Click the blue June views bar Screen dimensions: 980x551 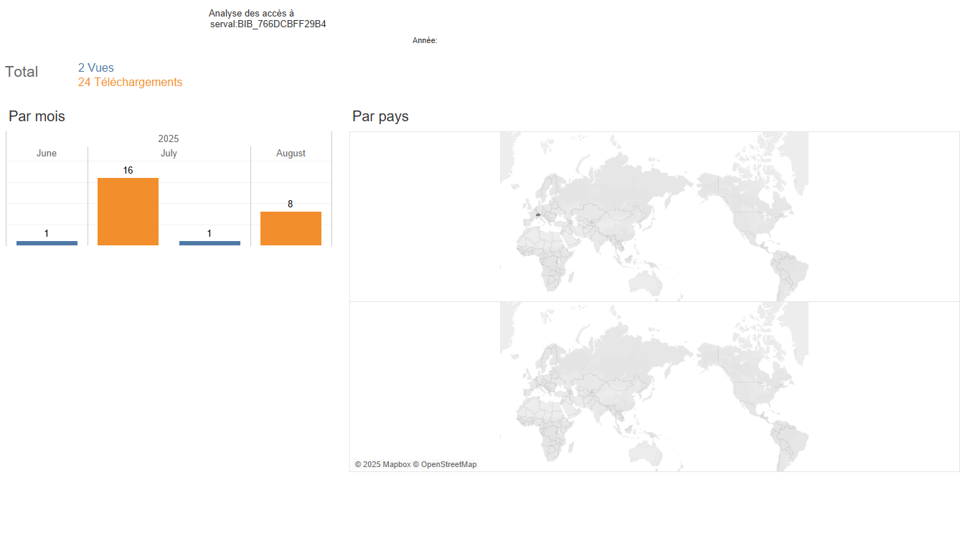(47, 243)
